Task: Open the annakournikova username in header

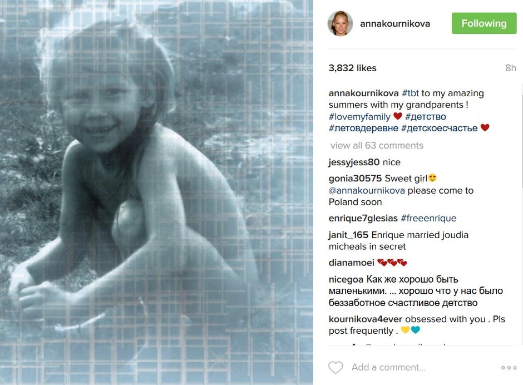Action: tap(395, 24)
